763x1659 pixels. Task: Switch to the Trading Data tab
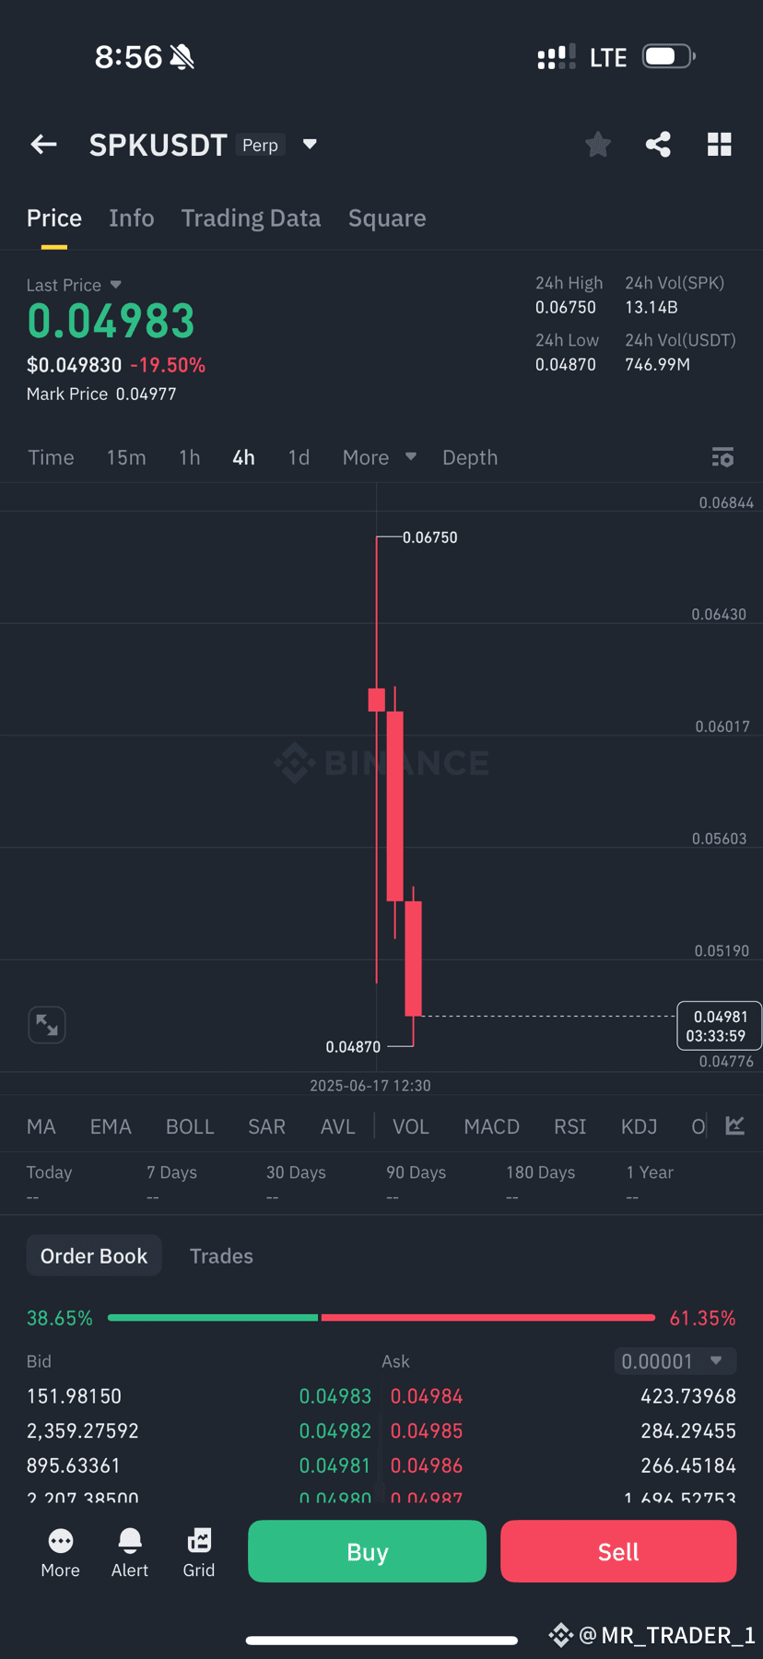pos(251,218)
